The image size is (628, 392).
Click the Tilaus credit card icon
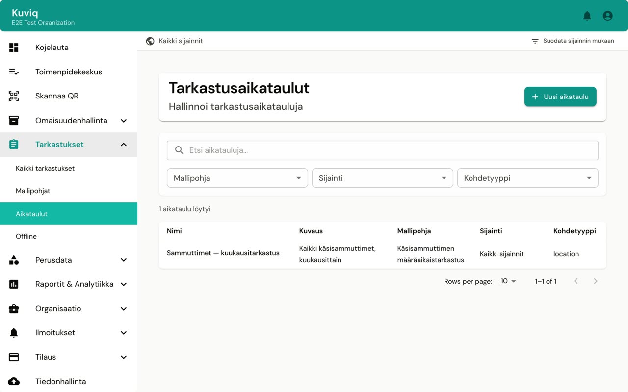point(14,357)
